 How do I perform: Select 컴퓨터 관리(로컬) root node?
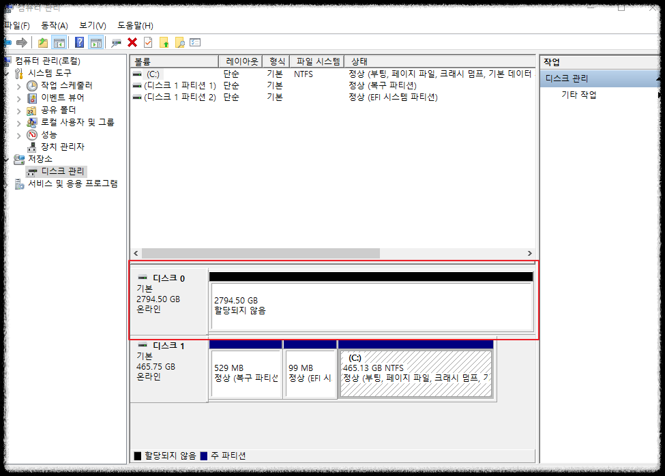tap(48, 61)
